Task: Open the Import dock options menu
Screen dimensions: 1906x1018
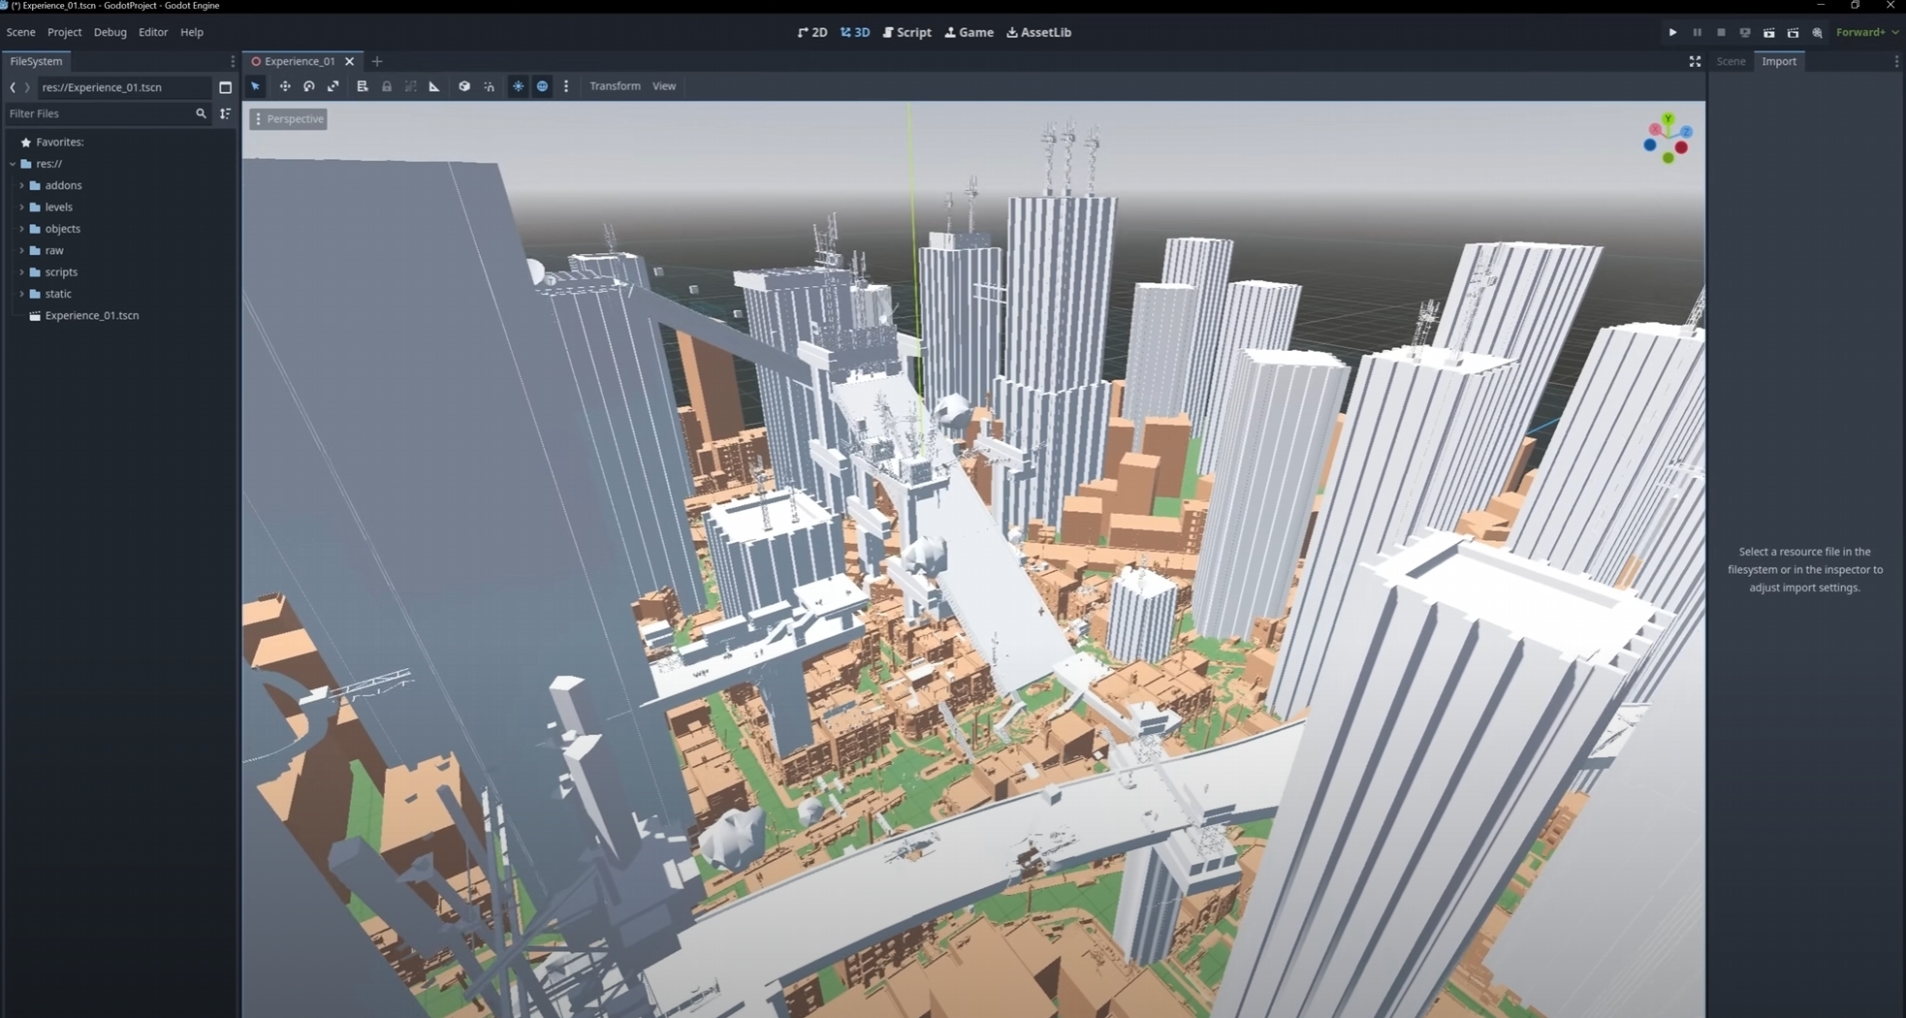Action: tap(1896, 61)
